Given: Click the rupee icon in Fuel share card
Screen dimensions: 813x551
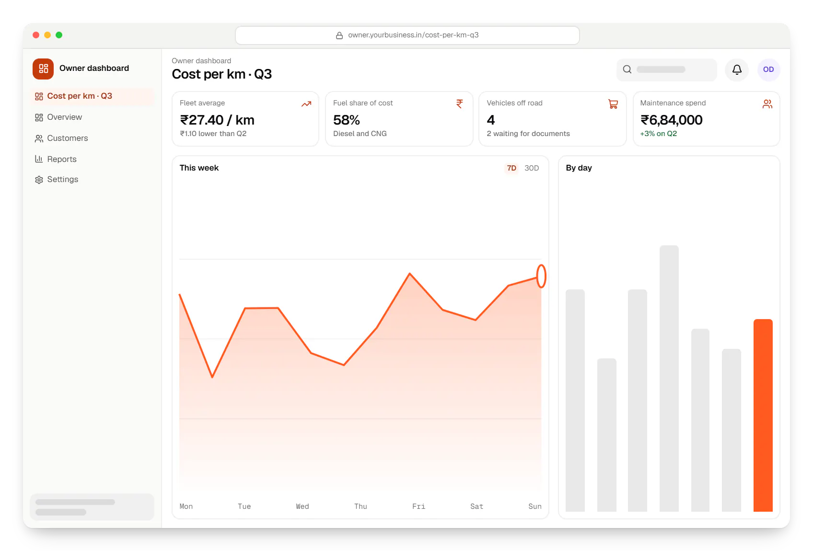Looking at the screenshot, I should pos(460,104).
